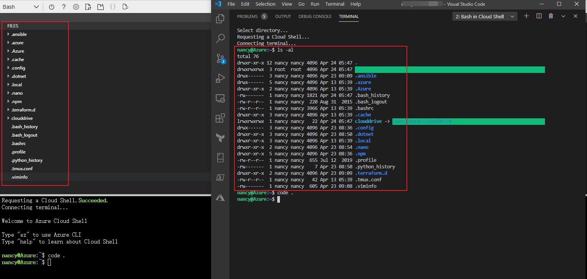Open the .profile file
The image size is (587, 279).
pyautogui.click(x=18, y=152)
